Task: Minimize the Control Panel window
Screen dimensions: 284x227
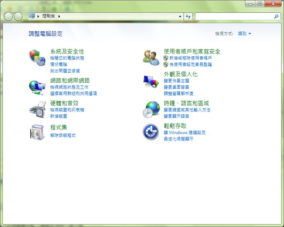Action: coord(250,4)
